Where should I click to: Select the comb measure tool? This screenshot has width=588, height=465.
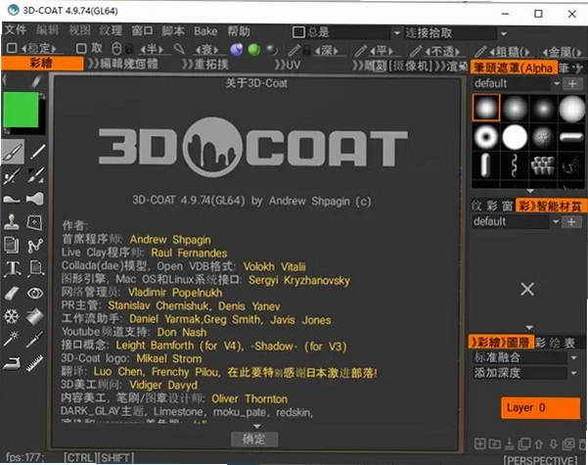[35, 362]
